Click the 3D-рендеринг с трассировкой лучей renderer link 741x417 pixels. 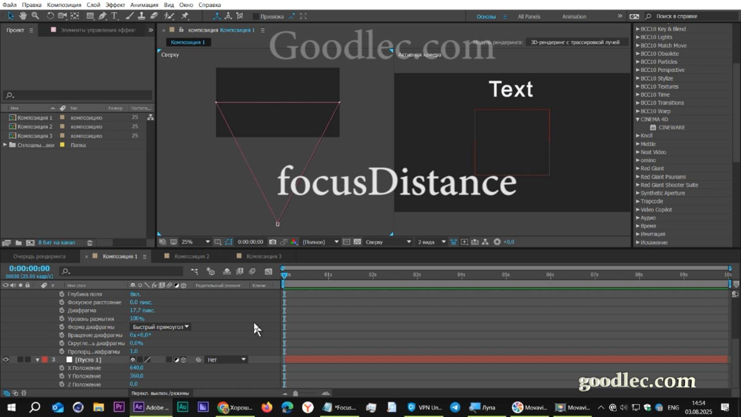576,42
